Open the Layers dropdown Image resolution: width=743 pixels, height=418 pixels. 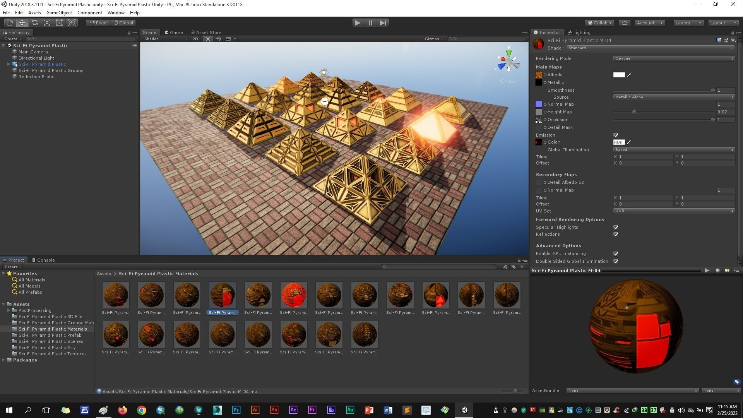point(688,23)
